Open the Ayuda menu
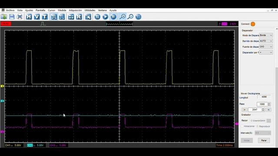Image resolution: width=278 pixels, height=156 pixels. (113, 10)
